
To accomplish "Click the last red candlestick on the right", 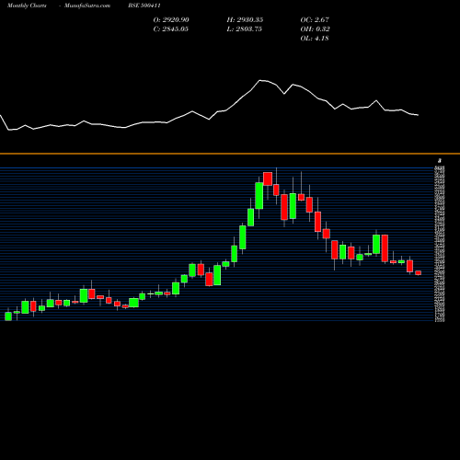I will click(419, 272).
